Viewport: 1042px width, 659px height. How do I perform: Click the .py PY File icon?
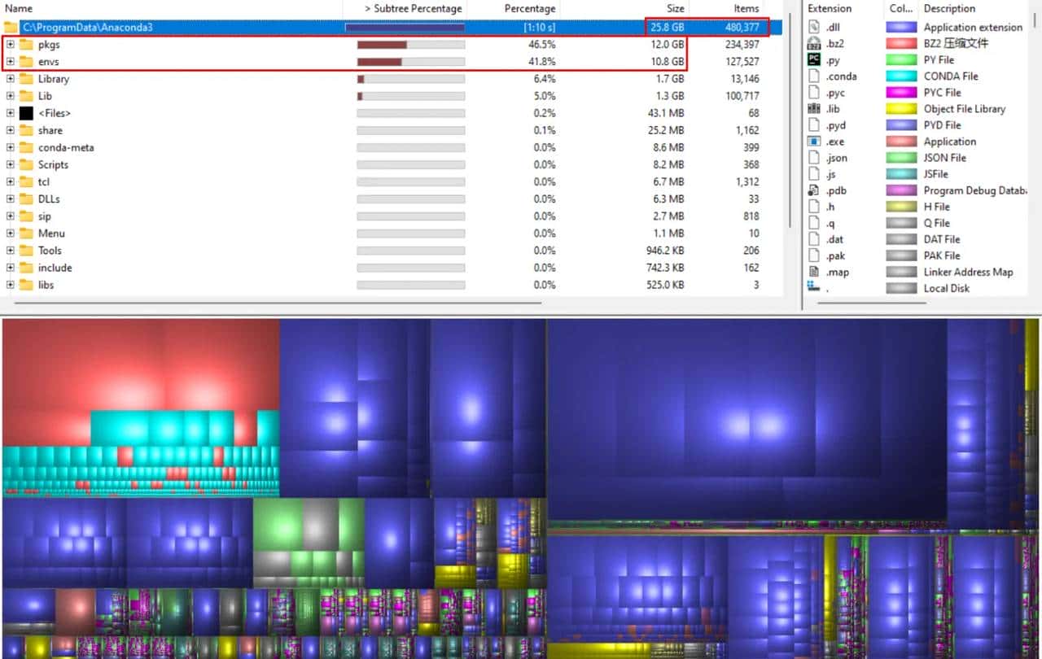click(815, 59)
